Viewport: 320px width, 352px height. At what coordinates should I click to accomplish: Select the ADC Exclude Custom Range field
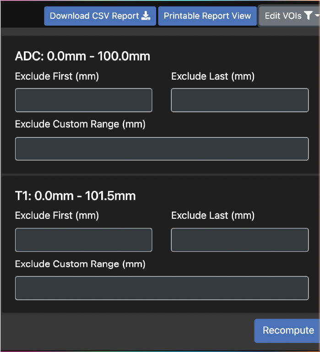pyautogui.click(x=162, y=149)
